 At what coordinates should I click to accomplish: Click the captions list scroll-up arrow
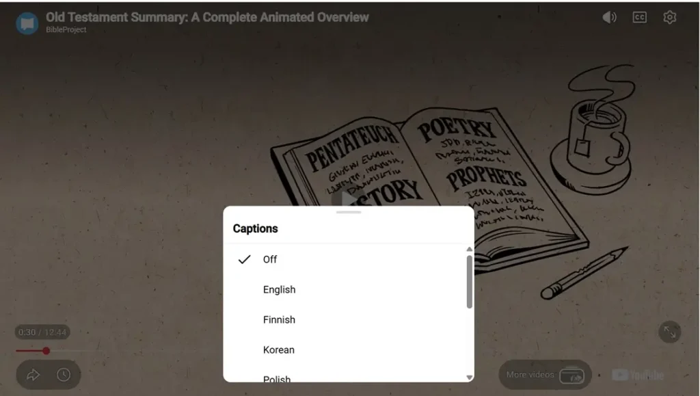pyautogui.click(x=469, y=249)
